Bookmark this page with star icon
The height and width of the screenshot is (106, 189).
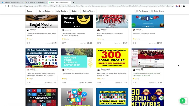point(172,6)
